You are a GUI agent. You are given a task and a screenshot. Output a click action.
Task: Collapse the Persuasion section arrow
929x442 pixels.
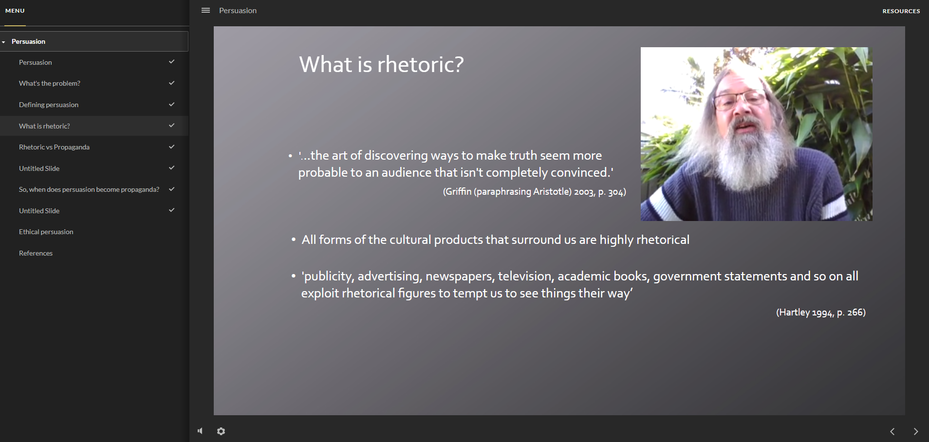4,42
